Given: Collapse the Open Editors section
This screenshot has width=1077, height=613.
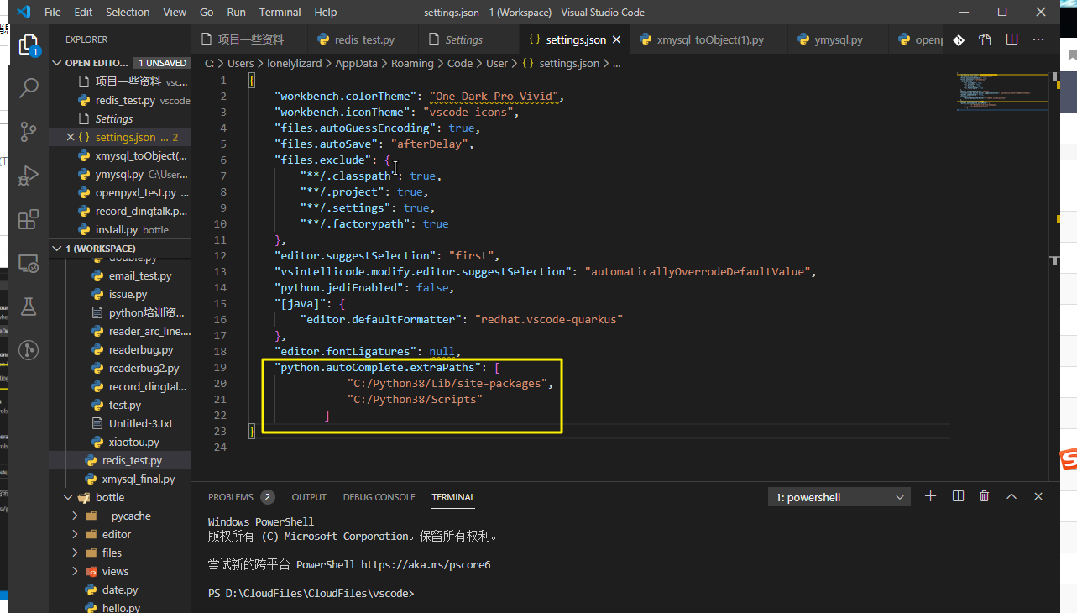Looking at the screenshot, I should click(57, 63).
